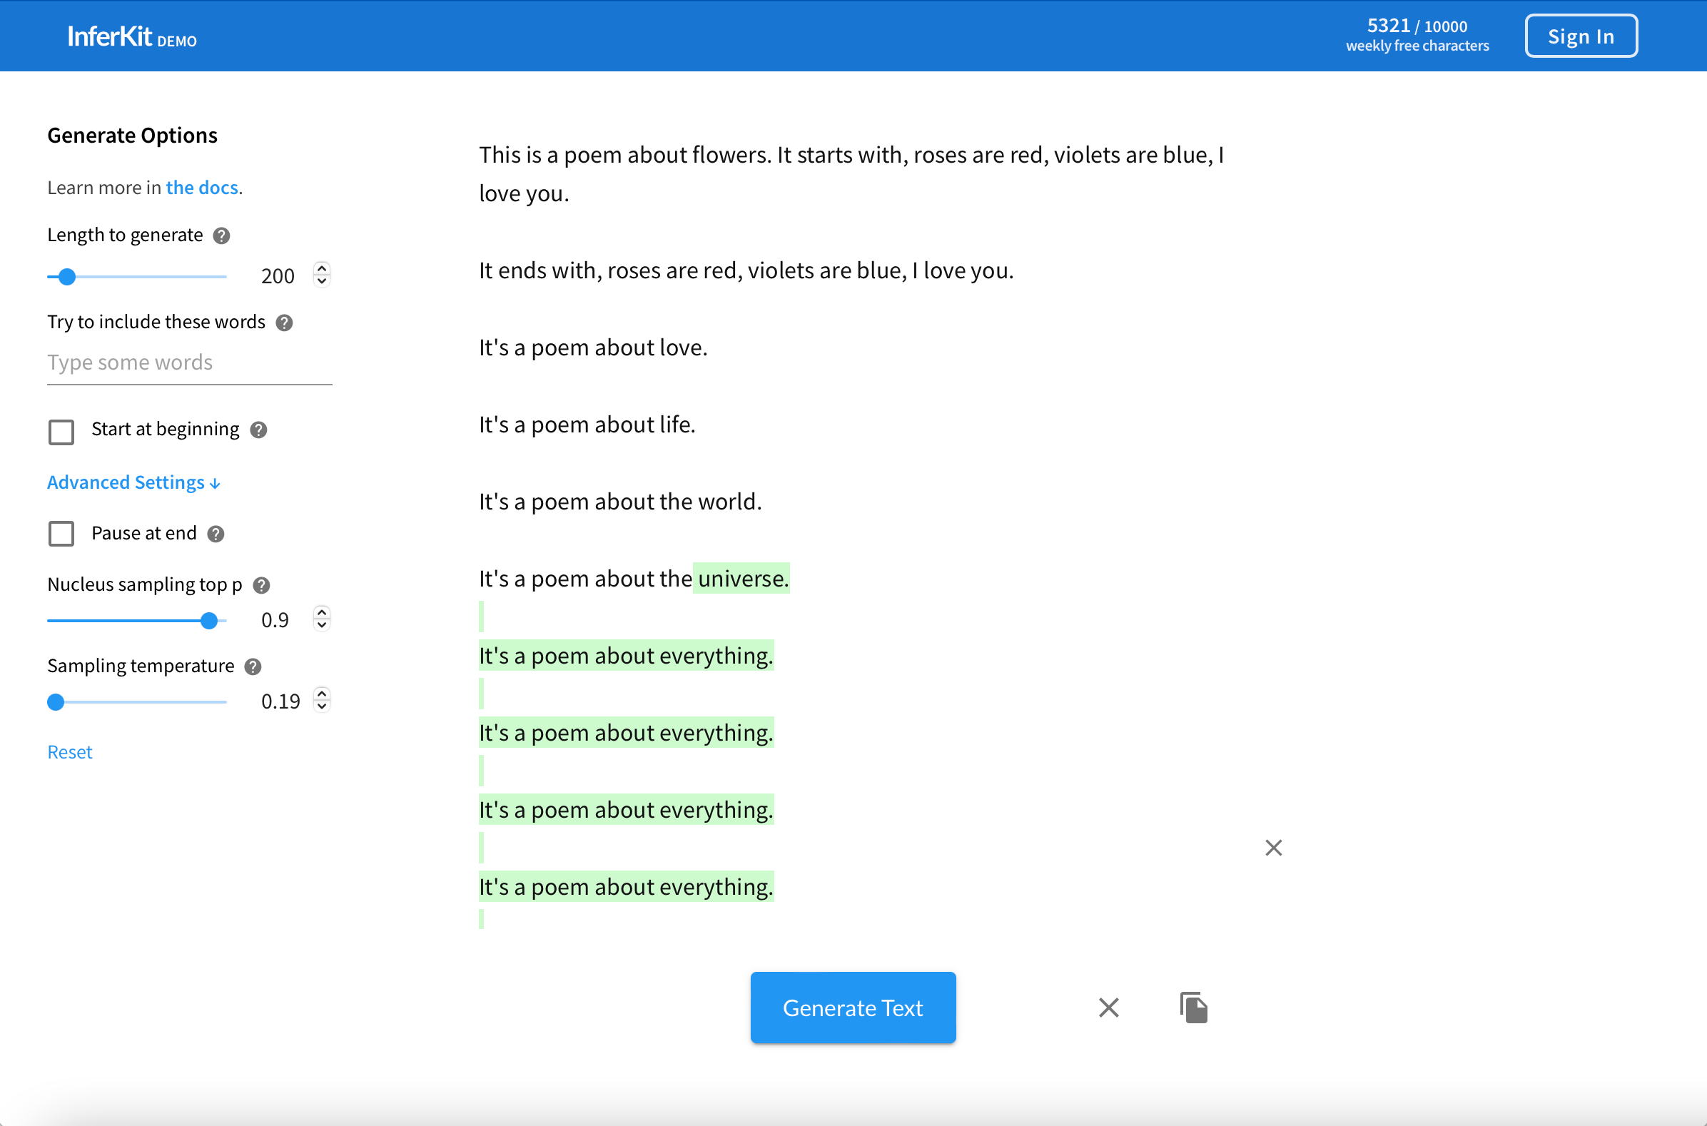Collapse the Advanced Settings section

[133, 482]
